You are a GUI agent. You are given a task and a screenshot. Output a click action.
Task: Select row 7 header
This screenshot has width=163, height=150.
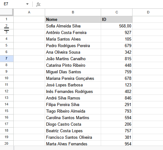point(7,59)
